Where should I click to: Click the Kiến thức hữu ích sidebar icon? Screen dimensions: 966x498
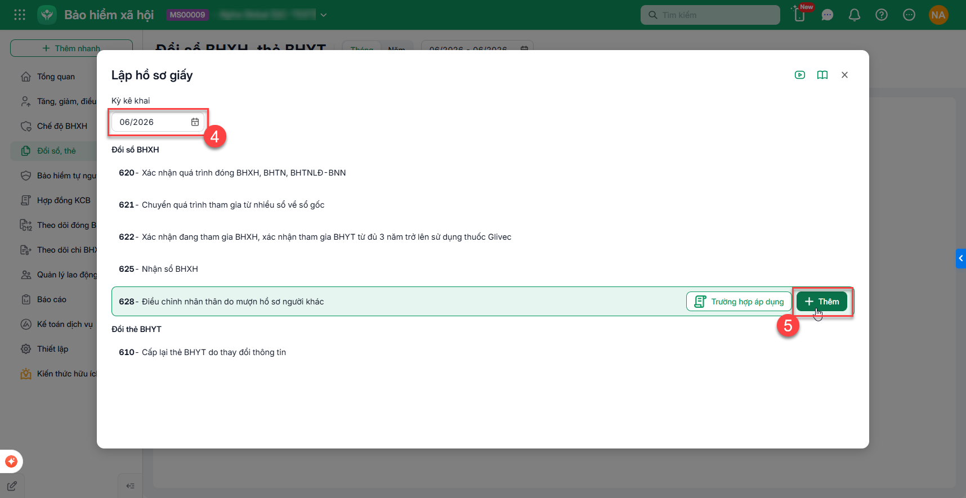[x=26, y=374]
